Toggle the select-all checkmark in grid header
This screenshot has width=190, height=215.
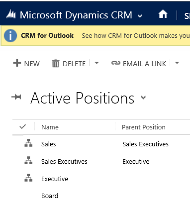coord(22,127)
